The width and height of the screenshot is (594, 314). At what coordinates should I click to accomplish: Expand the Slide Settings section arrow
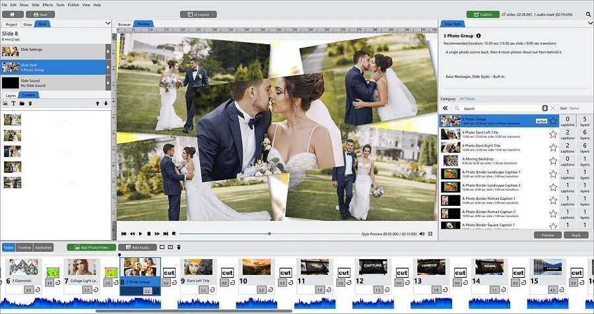(108, 51)
